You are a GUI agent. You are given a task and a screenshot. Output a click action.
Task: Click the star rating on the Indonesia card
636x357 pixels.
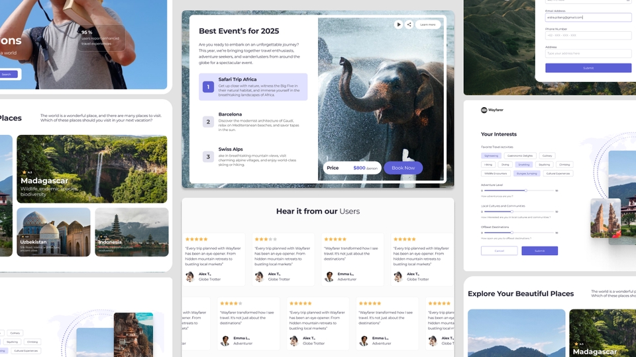click(103, 237)
